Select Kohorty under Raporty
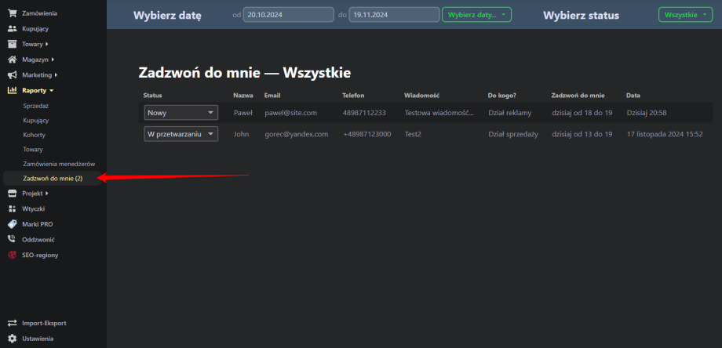This screenshot has height=348, width=722. 33,135
